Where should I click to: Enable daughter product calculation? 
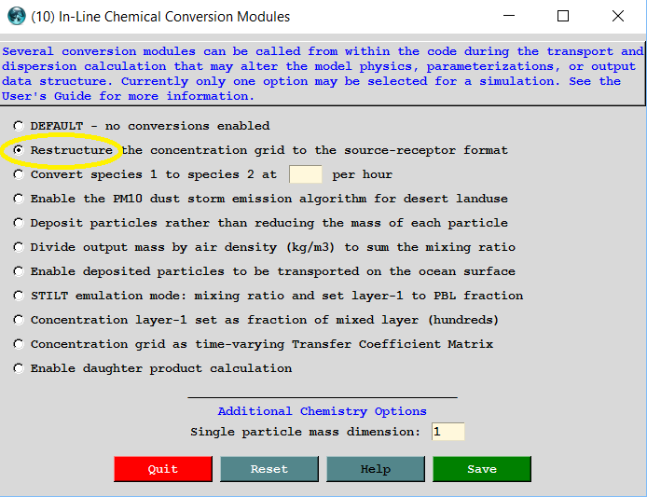pyautogui.click(x=19, y=368)
